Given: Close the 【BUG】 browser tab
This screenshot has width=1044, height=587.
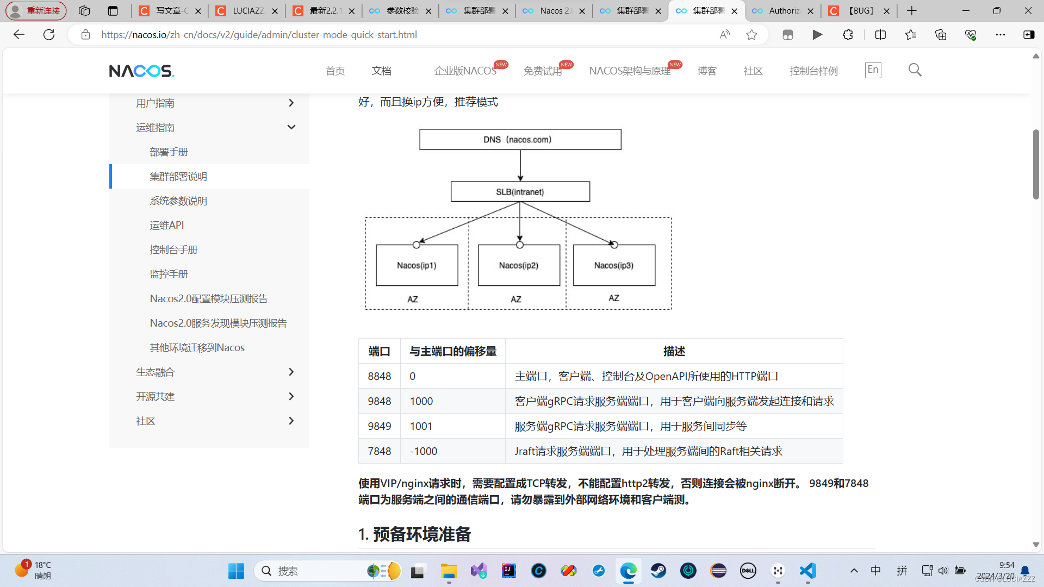Looking at the screenshot, I should click(887, 11).
